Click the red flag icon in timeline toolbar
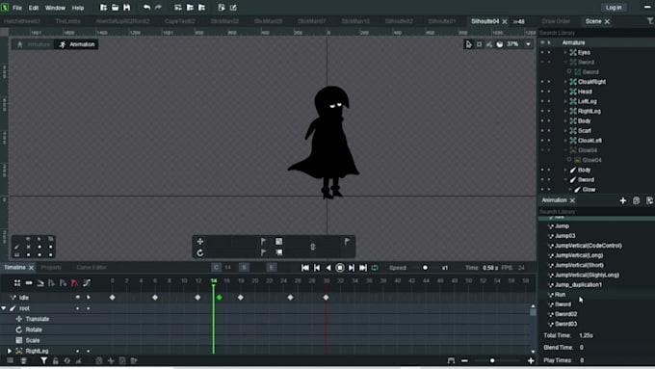 75,283
